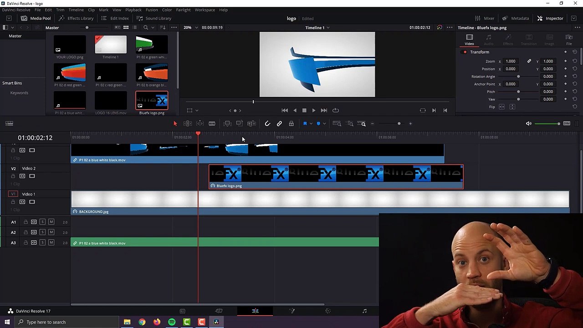This screenshot has width=583, height=328.
Task: Activate the Dynamic Trim Mode tool
Action: [x=200, y=123]
